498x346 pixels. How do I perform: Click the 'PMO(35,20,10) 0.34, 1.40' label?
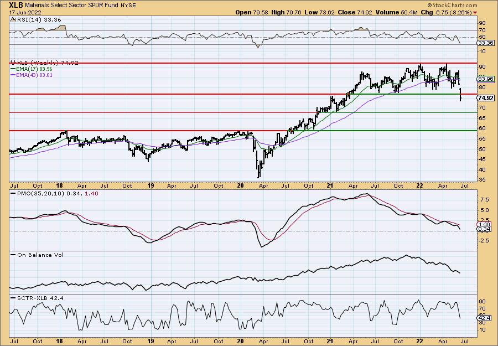[x=58, y=194]
